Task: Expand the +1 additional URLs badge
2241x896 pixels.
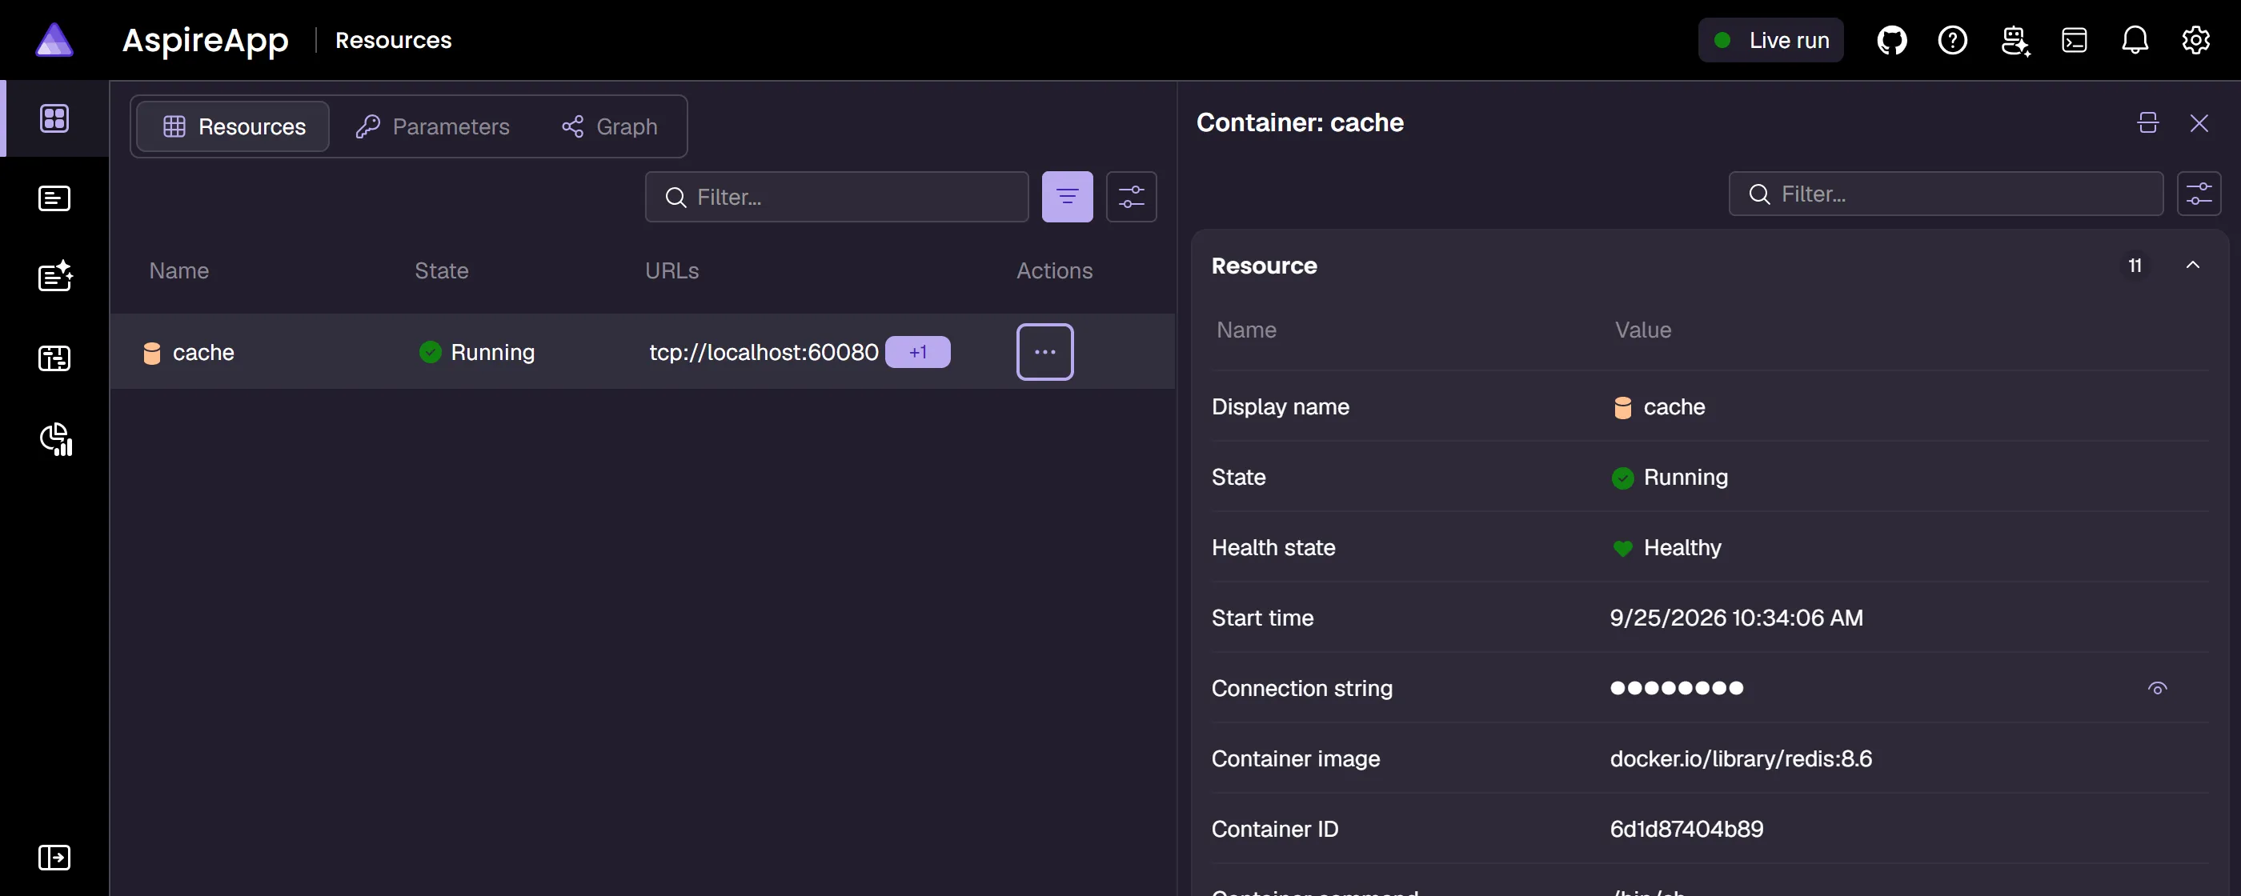Action: pos(918,351)
